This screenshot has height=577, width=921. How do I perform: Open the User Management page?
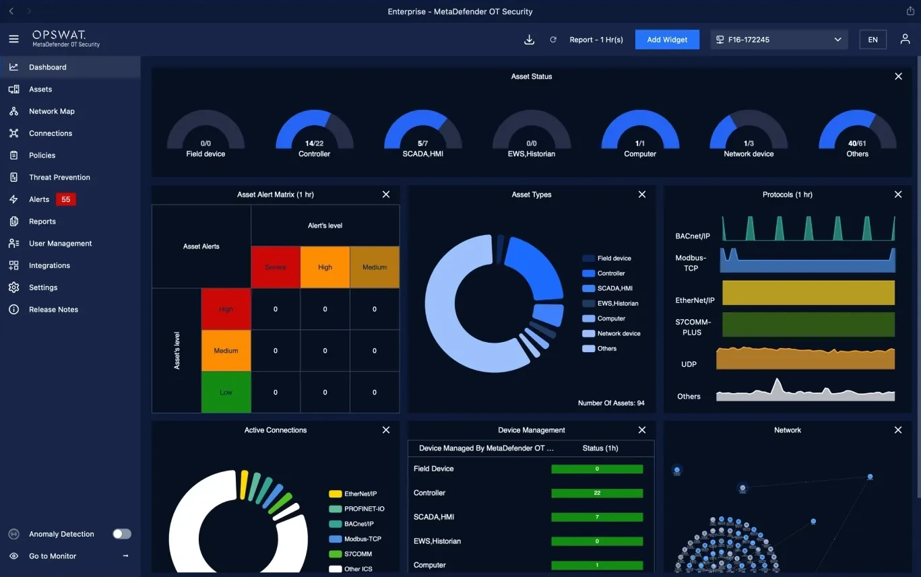70,243
